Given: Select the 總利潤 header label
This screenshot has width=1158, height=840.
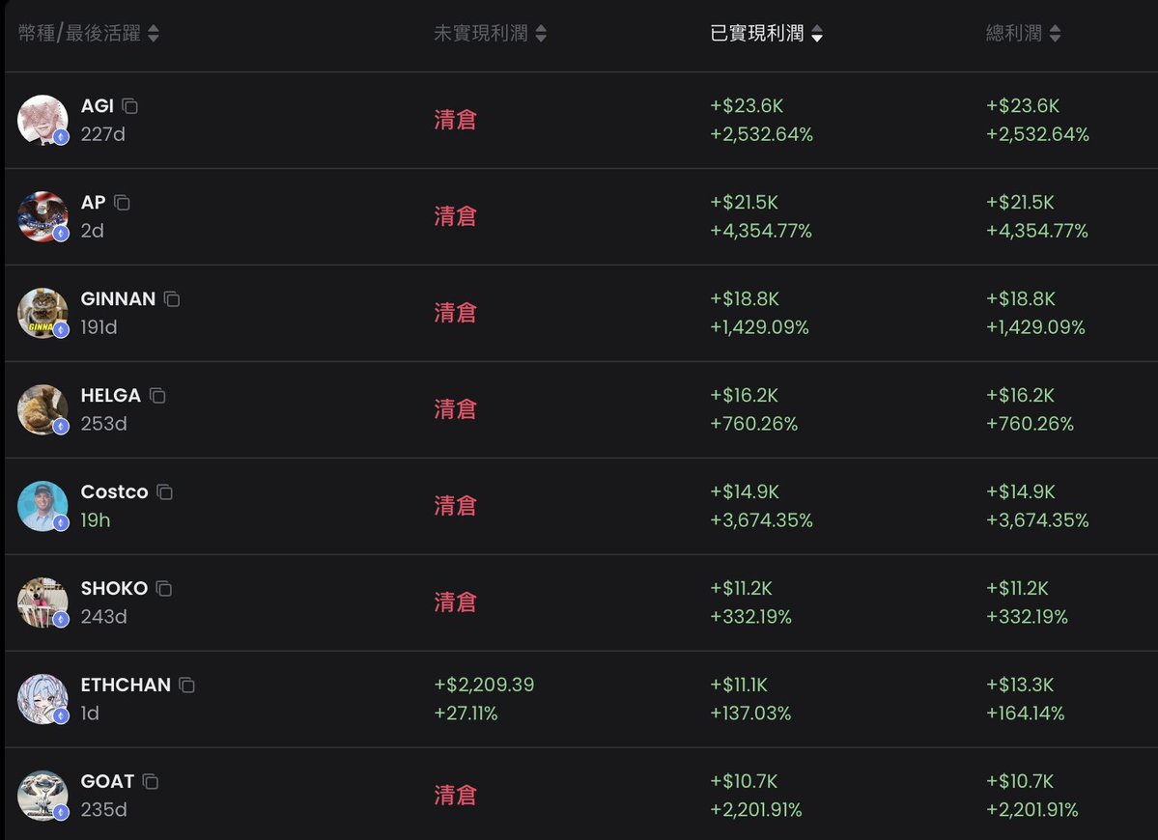Looking at the screenshot, I should pyautogui.click(x=1014, y=33).
